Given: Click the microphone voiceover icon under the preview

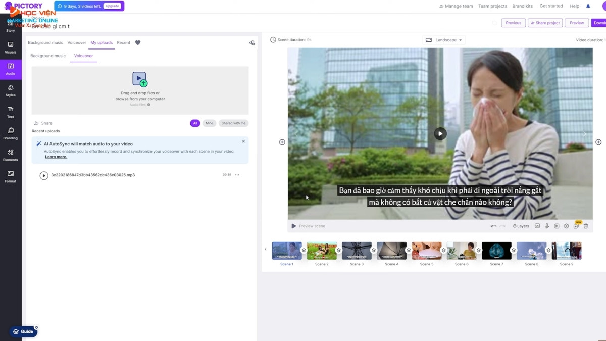Looking at the screenshot, I should point(547,226).
